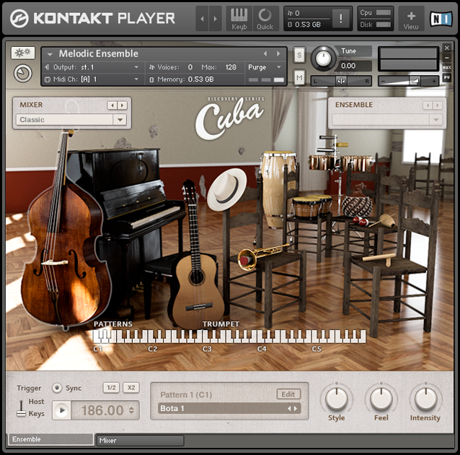The width and height of the screenshot is (460, 455).
Task: Click the Intensity knob
Action: coord(426,399)
